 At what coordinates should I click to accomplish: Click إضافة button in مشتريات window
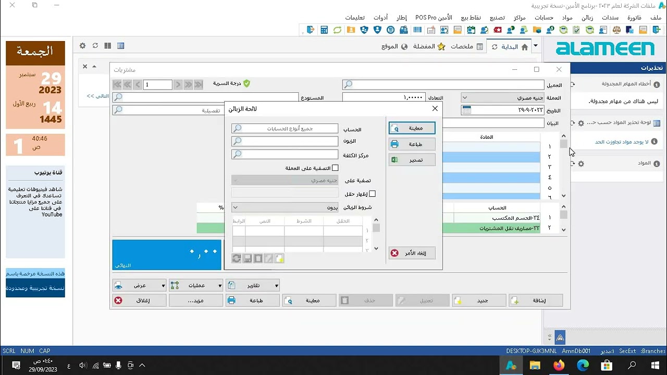(x=536, y=301)
